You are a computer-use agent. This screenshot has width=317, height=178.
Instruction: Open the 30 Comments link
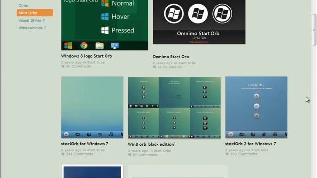point(78,66)
